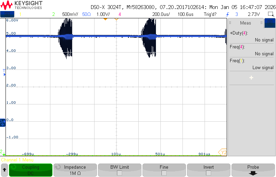Click the Impedance rotate knob icon

58,167
